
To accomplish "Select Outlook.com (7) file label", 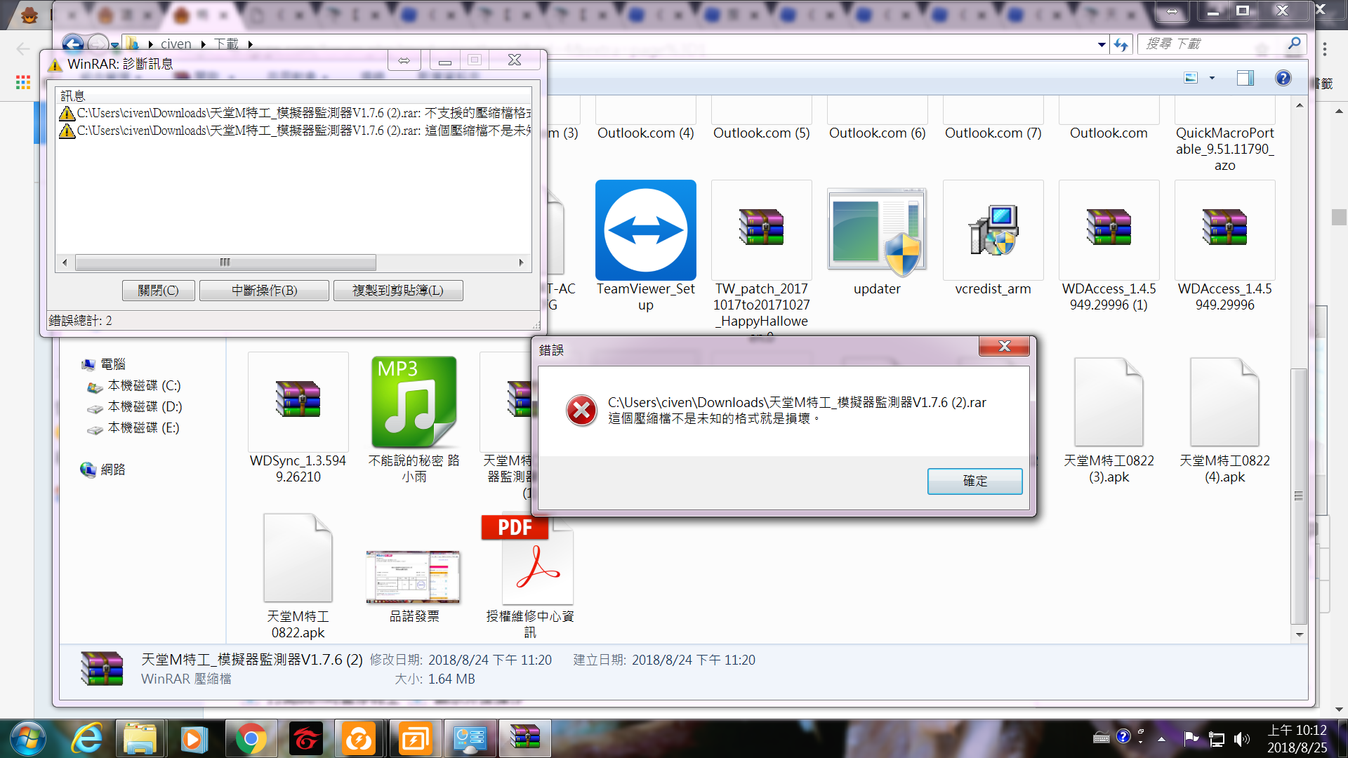I will point(993,133).
